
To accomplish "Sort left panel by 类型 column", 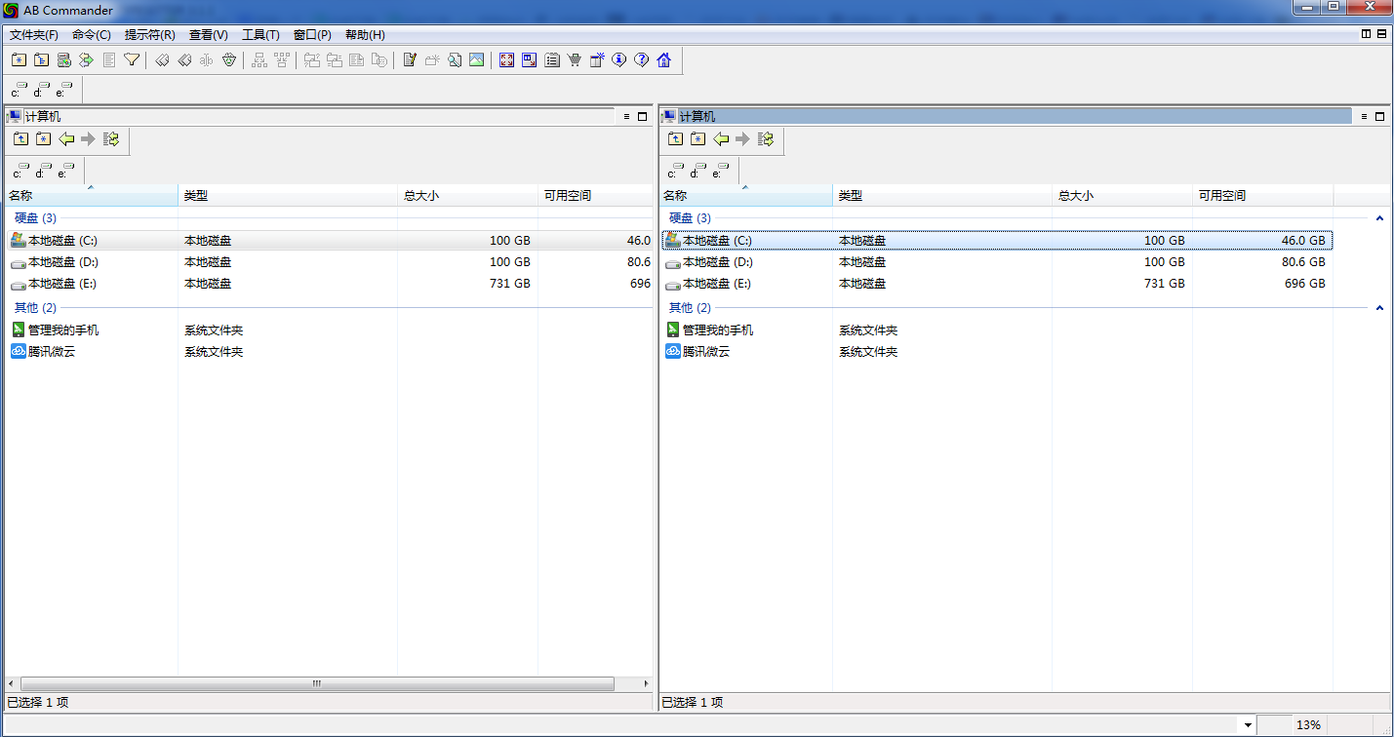I will click(x=288, y=196).
